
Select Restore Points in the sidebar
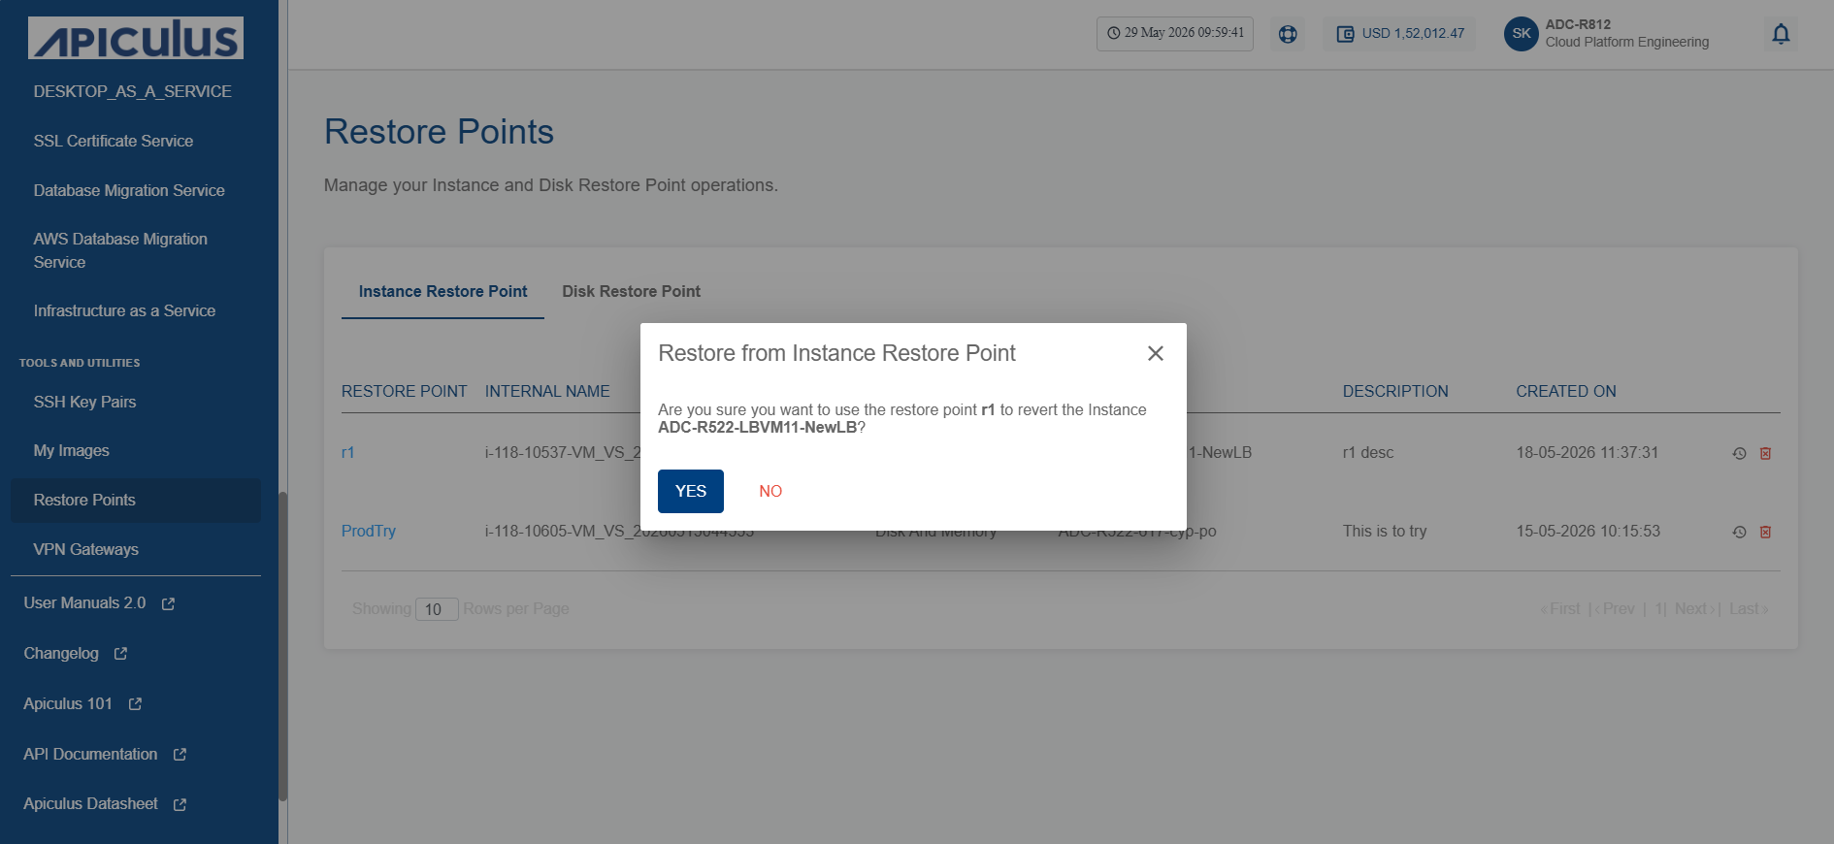136,500
